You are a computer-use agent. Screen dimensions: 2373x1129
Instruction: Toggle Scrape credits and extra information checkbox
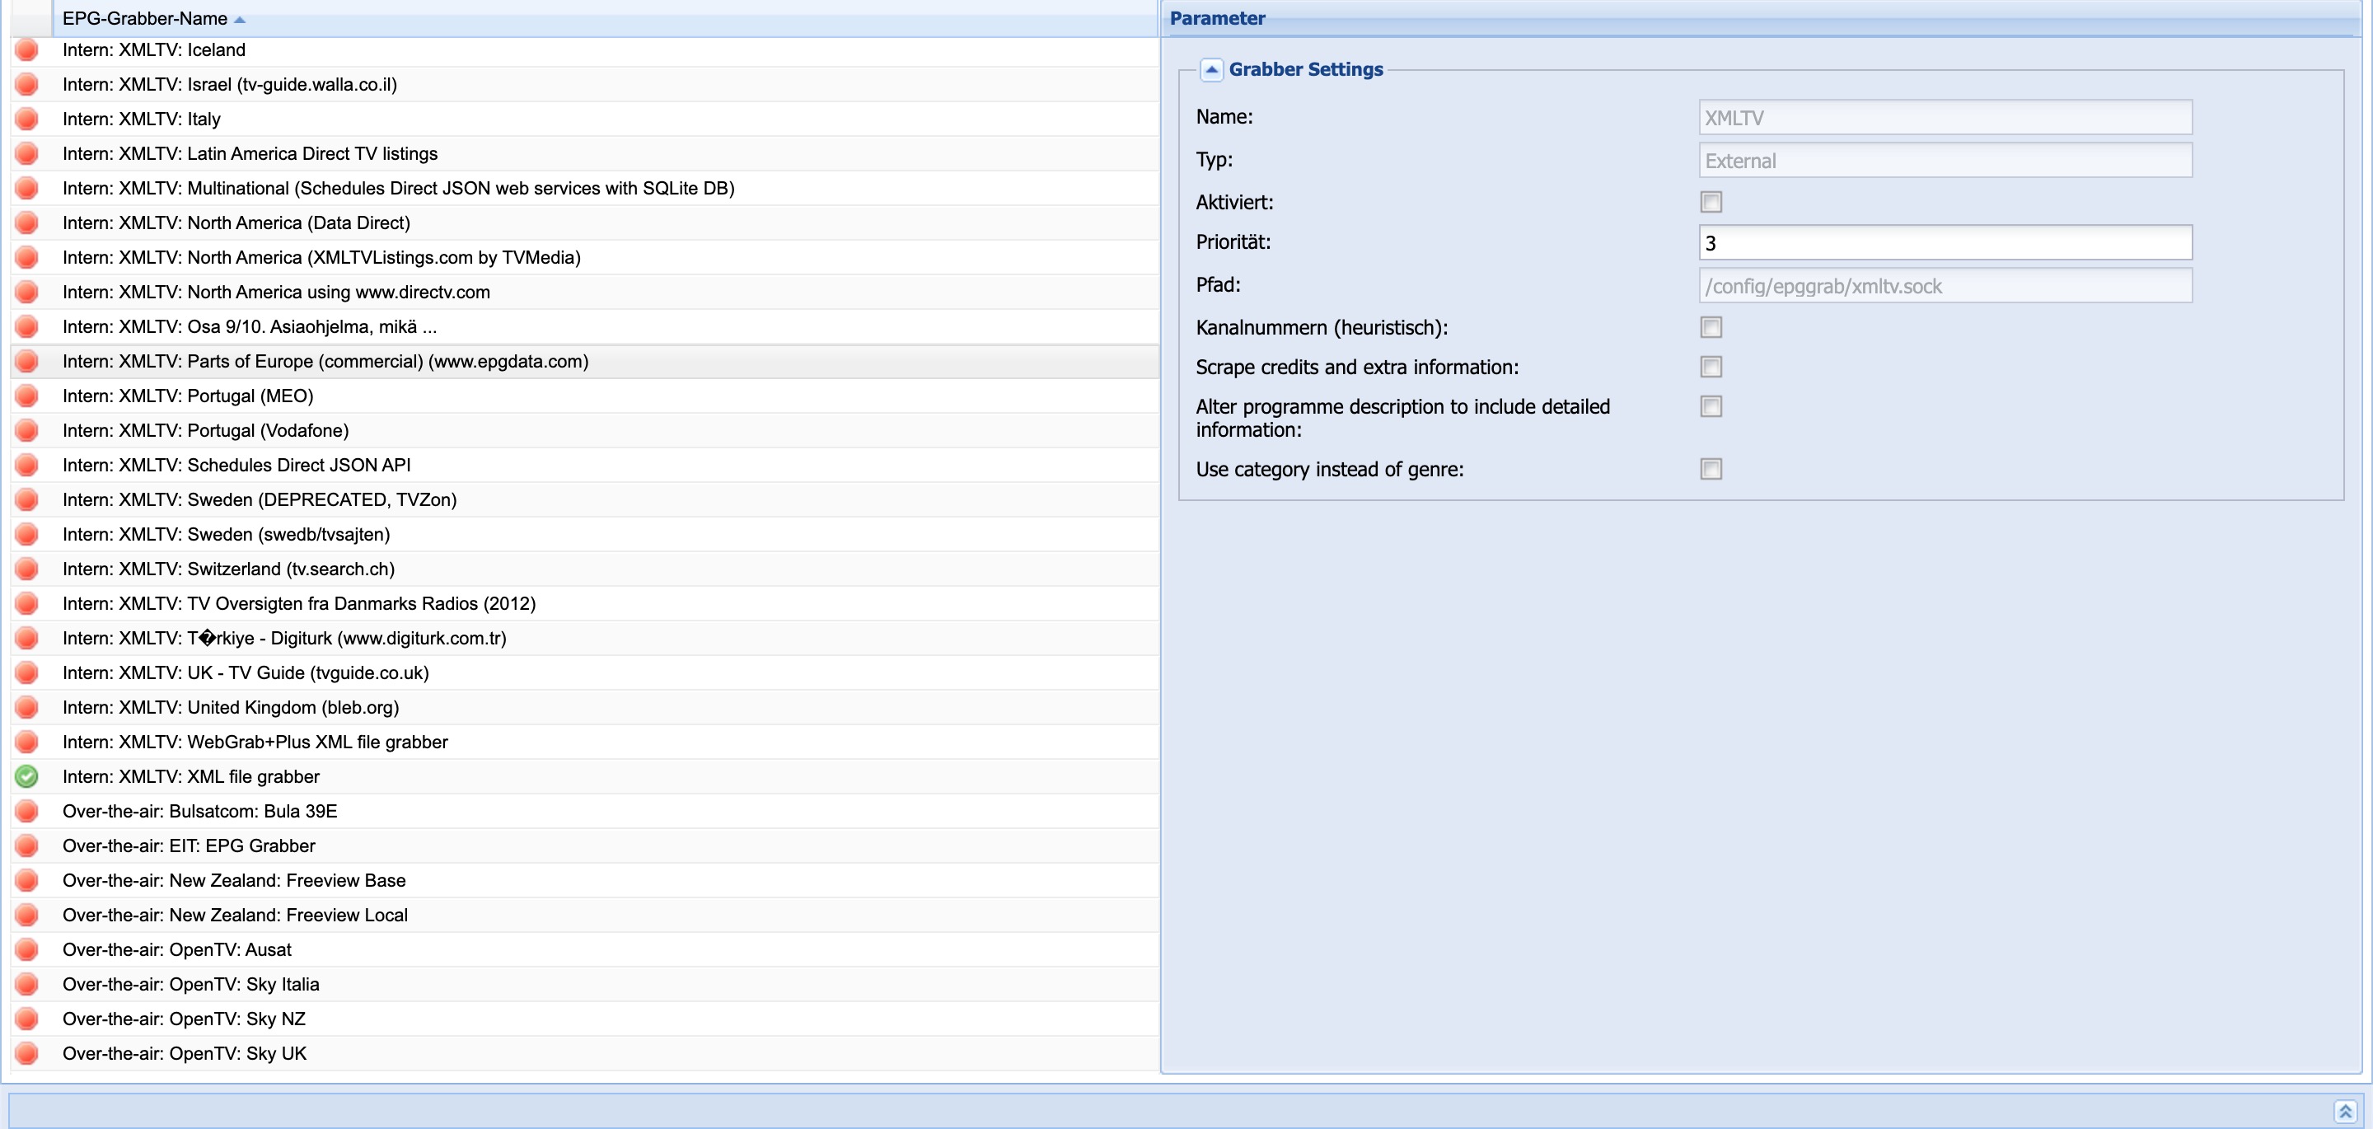[1711, 367]
